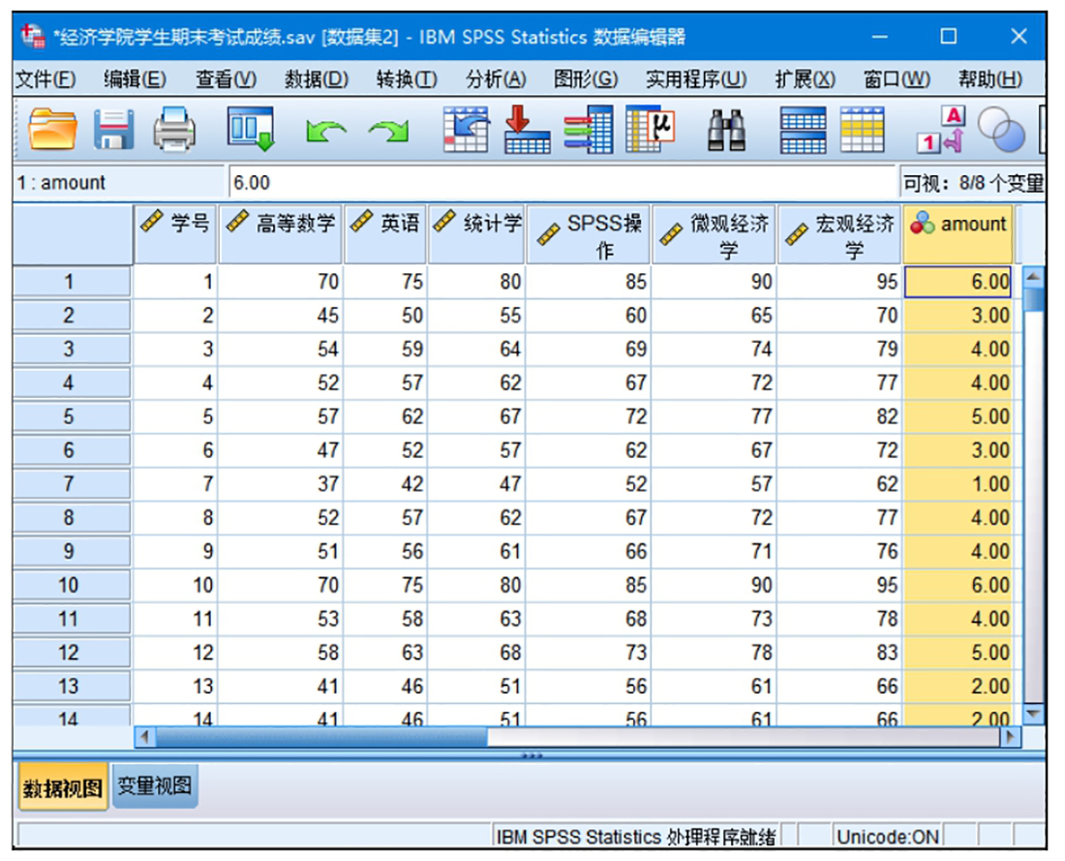This screenshot has height=861, width=1065.
Task: Click the Open data file folder icon
Action: click(x=54, y=129)
